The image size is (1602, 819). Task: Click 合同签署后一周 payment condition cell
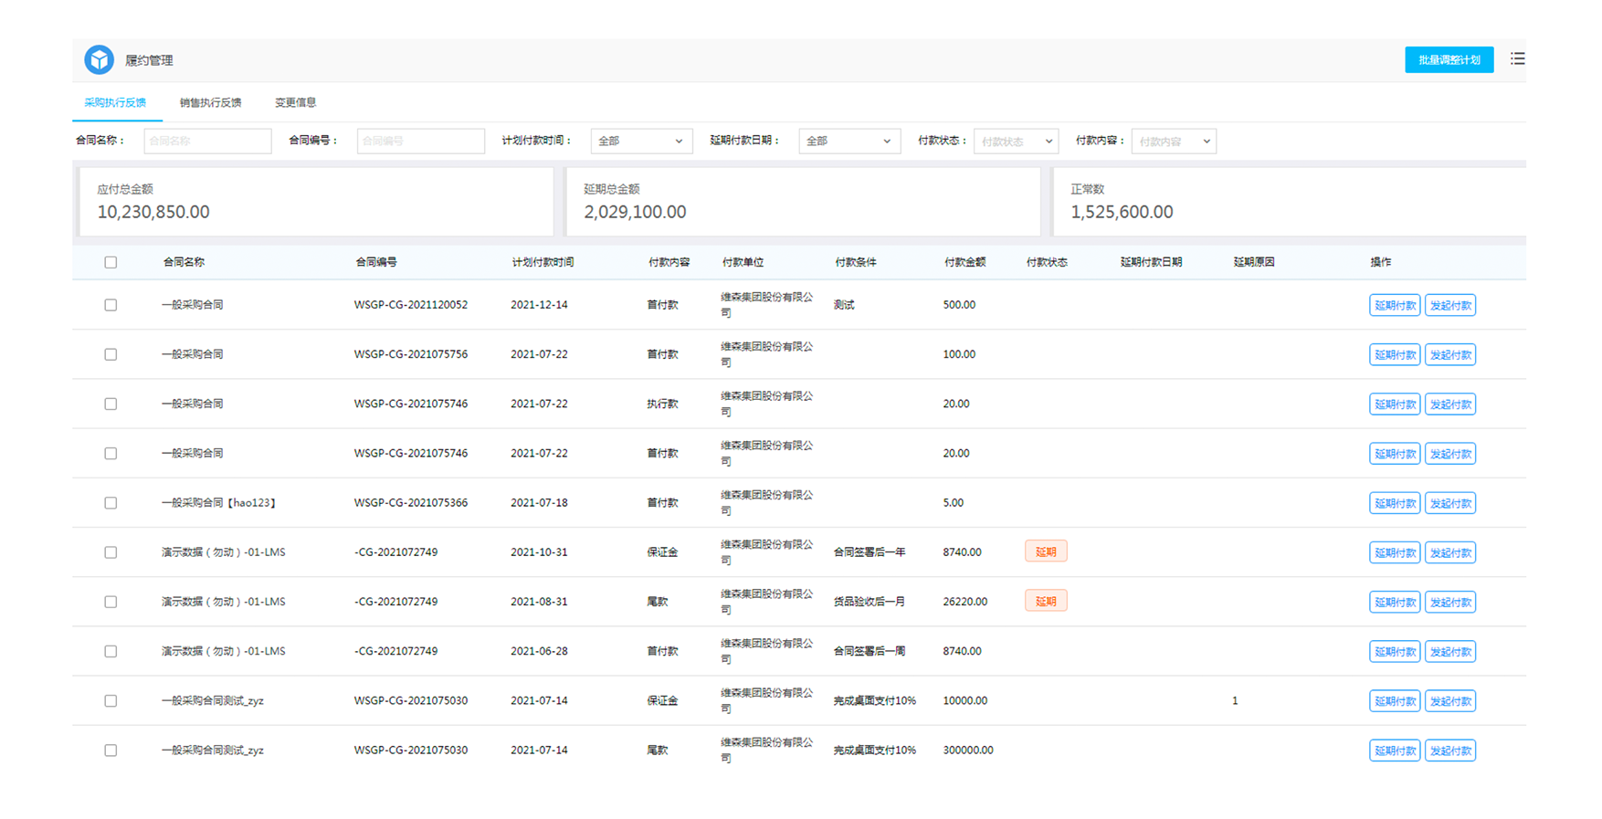tap(870, 651)
